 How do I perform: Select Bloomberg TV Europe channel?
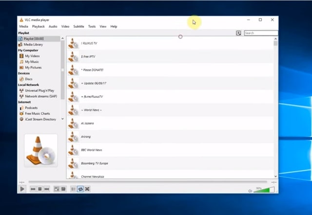click(x=170, y=163)
